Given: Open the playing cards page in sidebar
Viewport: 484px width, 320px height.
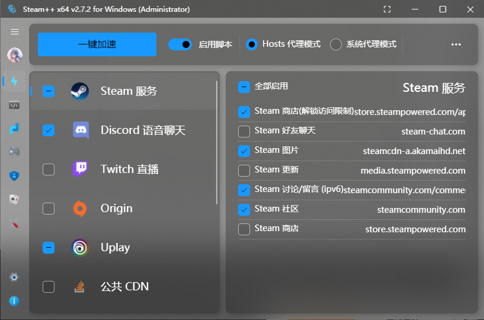Looking at the screenshot, I should click(x=14, y=199).
